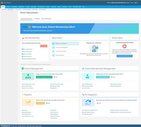Open the Gender Distribution report link
The height and width of the screenshot is (127, 141).
[x=55, y=116]
